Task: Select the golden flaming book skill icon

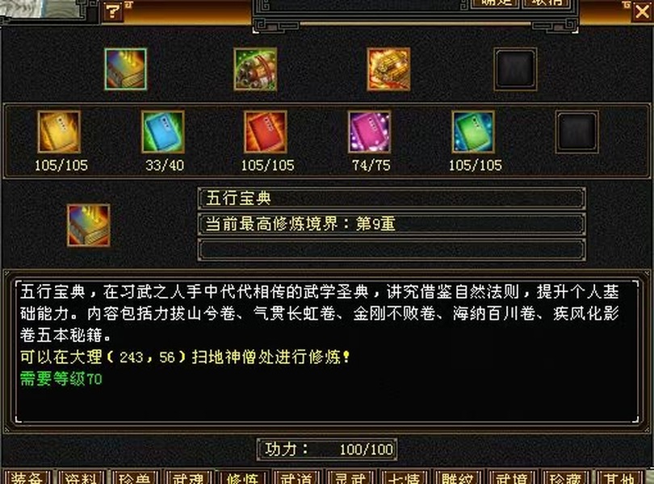Action: [x=388, y=69]
